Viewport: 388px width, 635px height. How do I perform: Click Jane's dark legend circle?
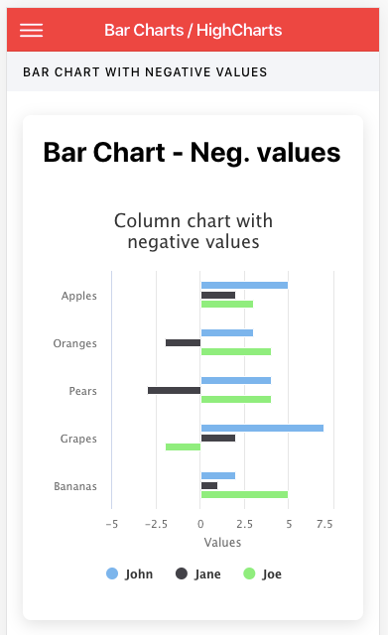[181, 573]
